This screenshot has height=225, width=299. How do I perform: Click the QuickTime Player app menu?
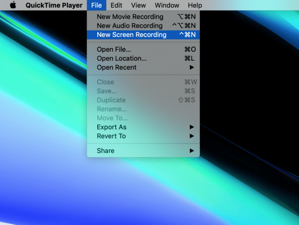pos(54,5)
